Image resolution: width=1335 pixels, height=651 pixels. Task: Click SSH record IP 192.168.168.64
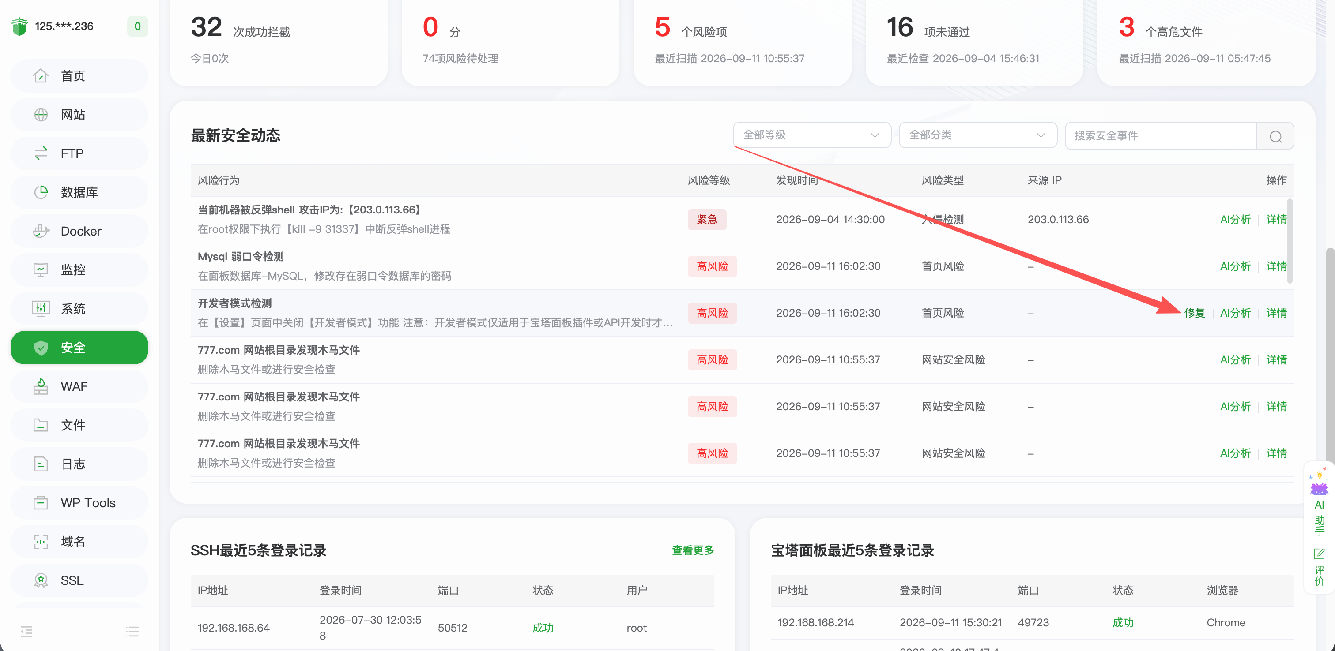233,628
